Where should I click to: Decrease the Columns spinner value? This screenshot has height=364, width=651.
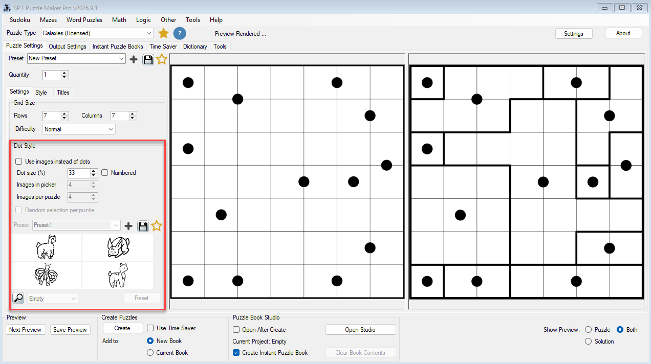coord(133,118)
